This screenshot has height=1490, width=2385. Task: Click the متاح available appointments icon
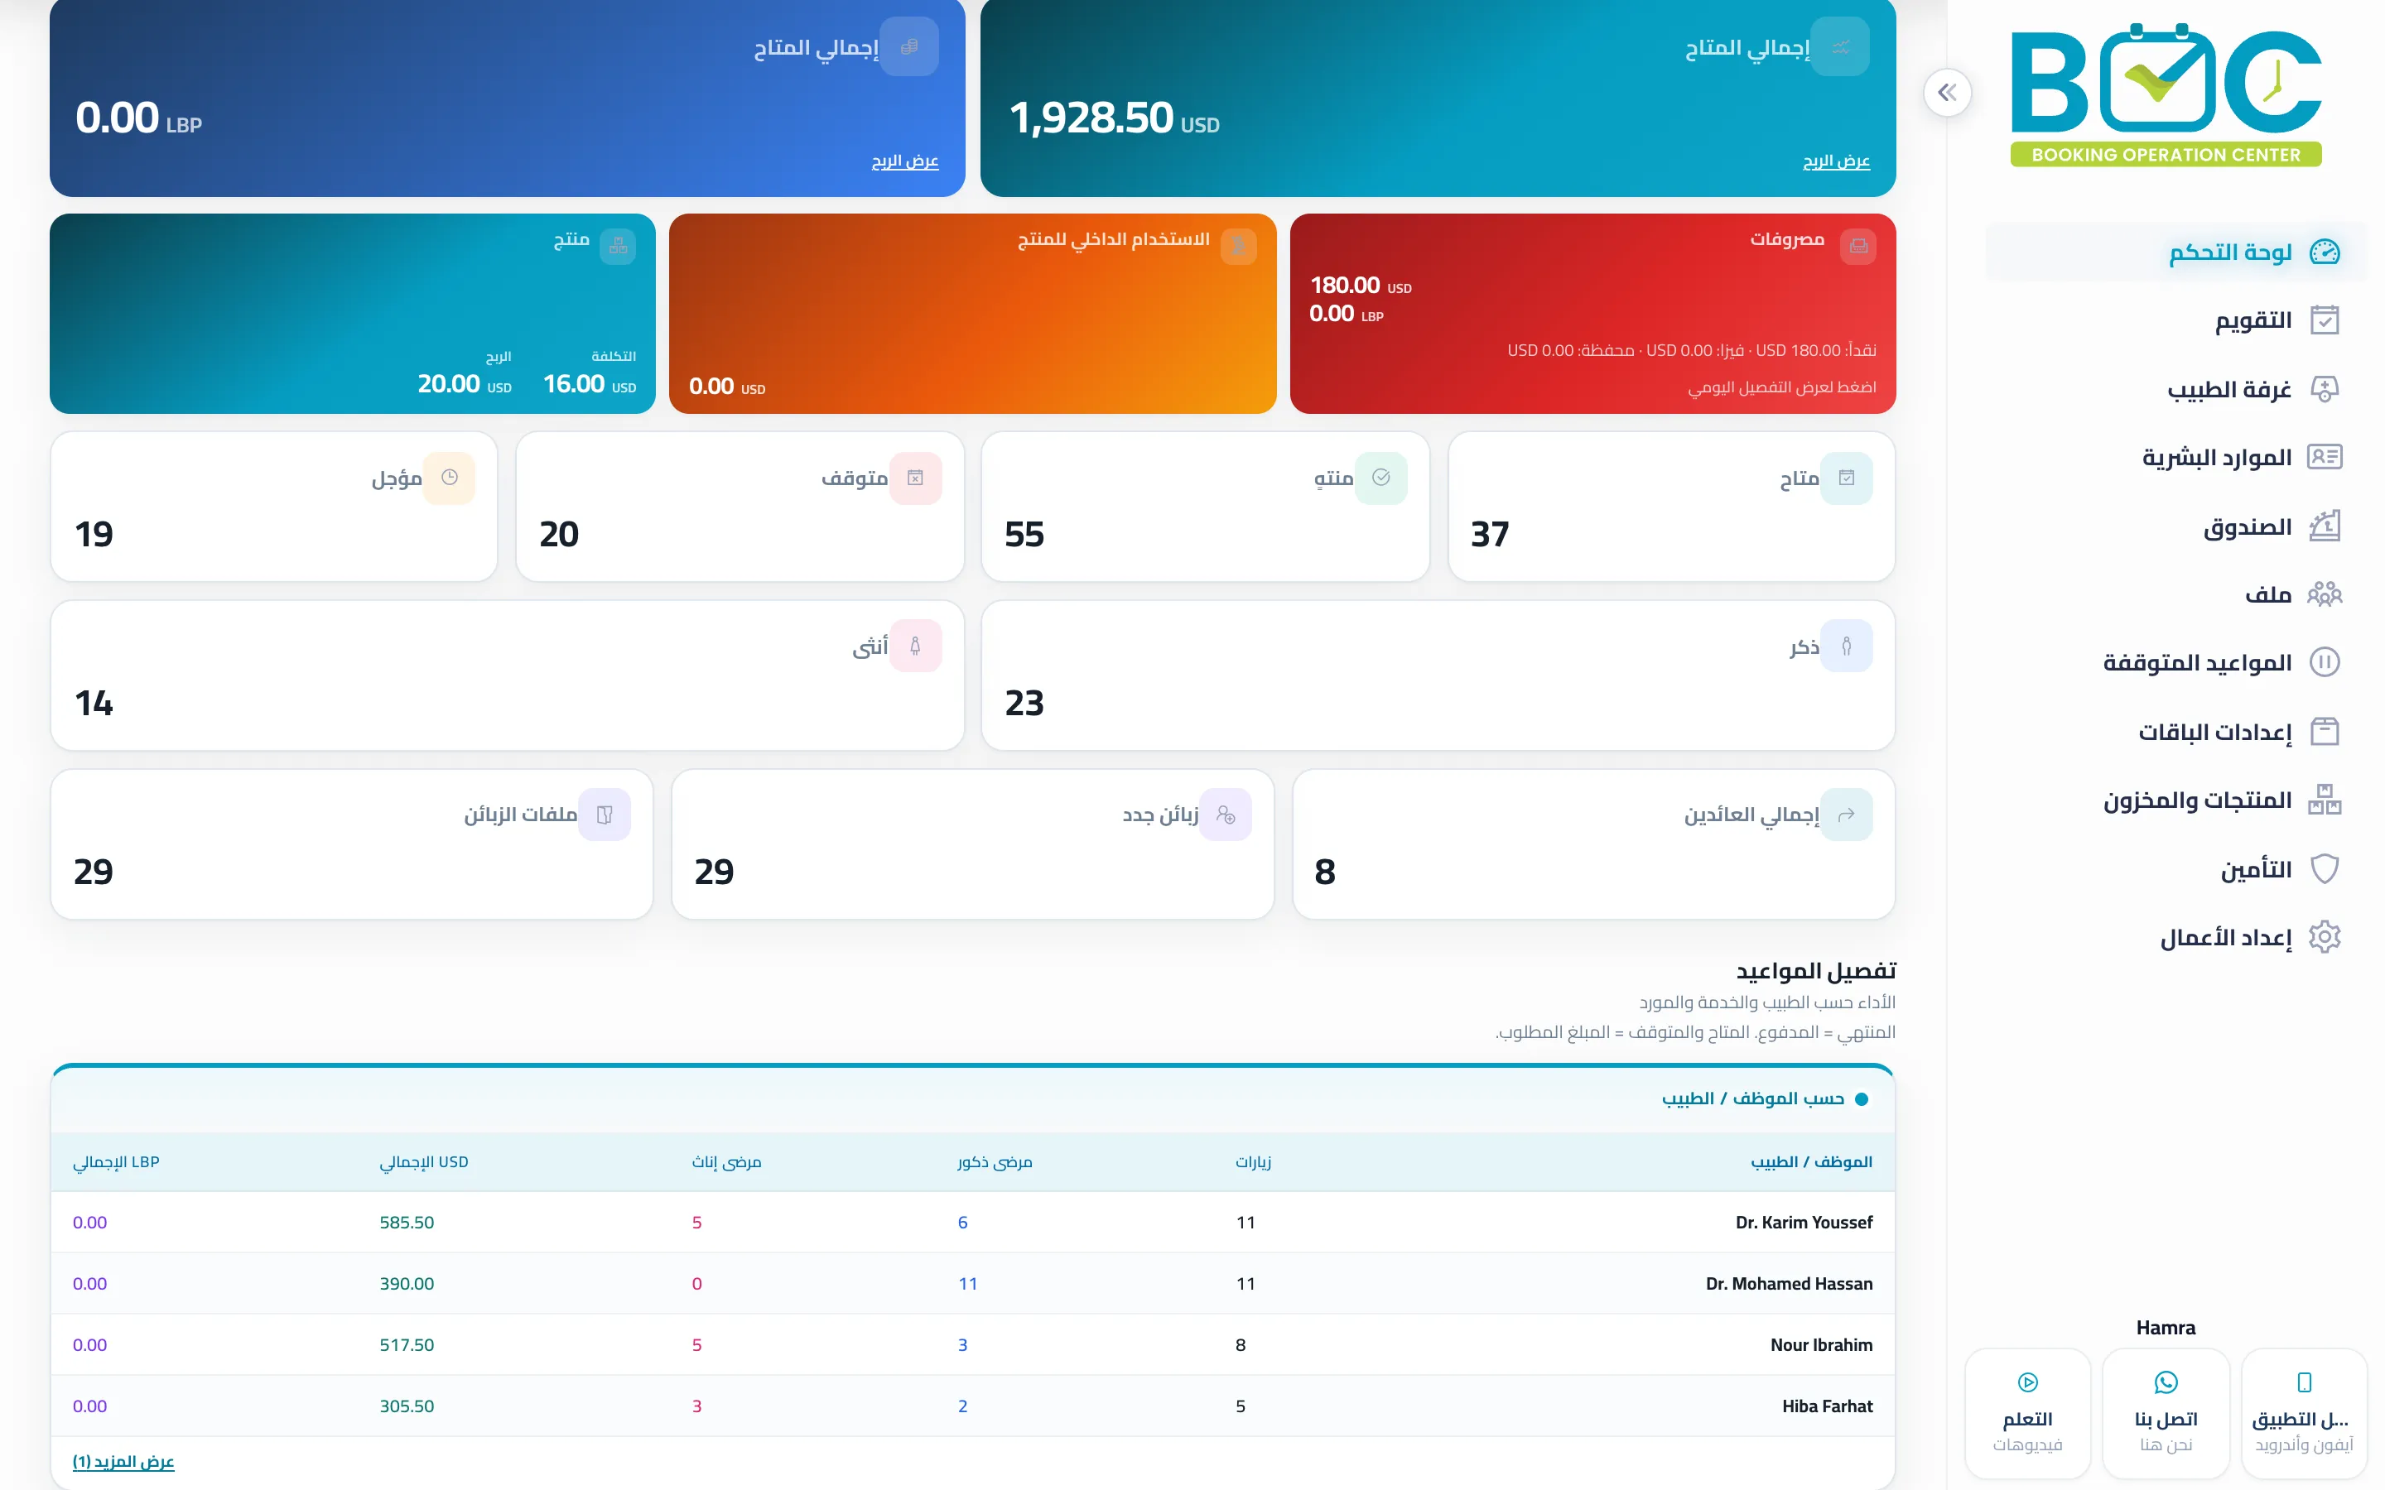pyautogui.click(x=1846, y=478)
